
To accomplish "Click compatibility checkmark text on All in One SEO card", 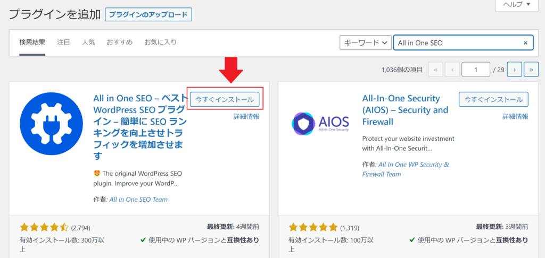I will tap(200, 240).
